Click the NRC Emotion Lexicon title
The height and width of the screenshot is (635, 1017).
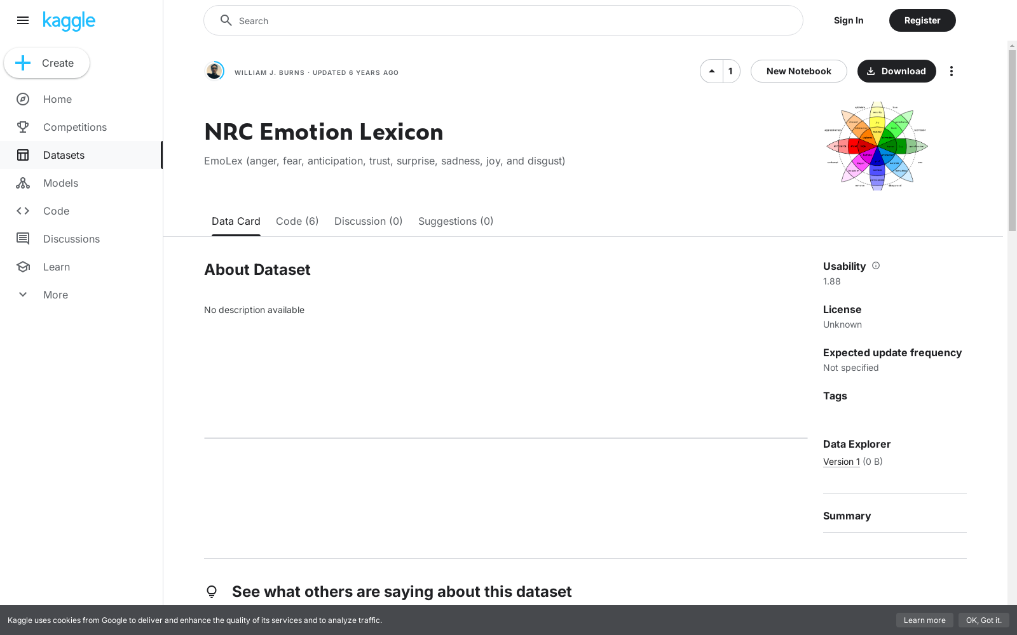tap(324, 132)
